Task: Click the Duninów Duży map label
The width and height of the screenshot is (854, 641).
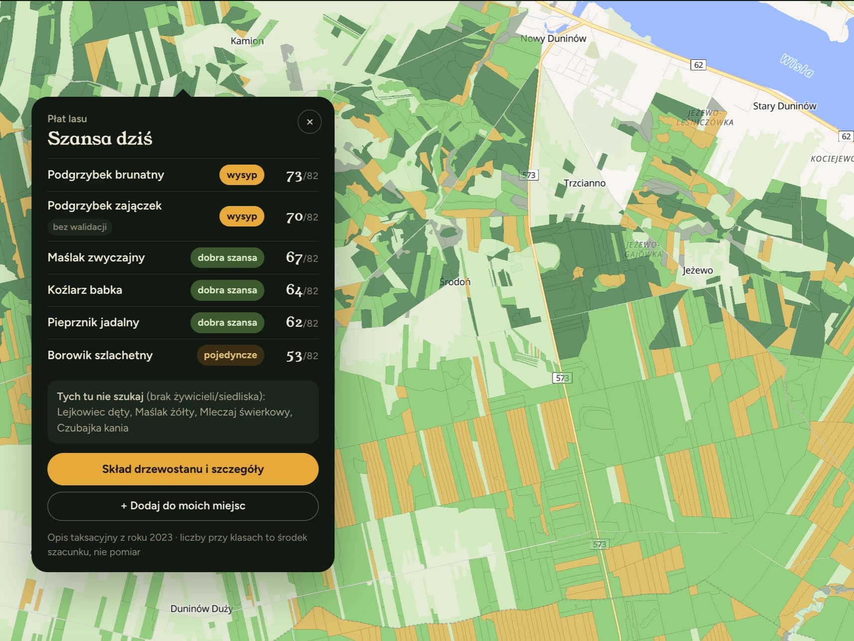Action: click(x=201, y=609)
